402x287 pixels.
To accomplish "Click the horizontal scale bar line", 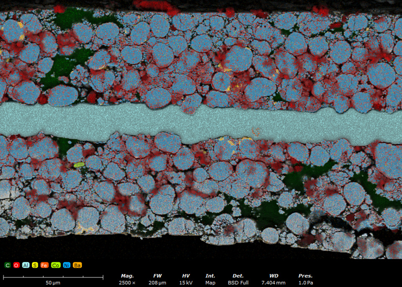I will click(53, 277).
